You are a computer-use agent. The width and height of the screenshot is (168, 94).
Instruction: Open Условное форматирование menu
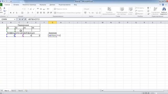tap(109, 11)
